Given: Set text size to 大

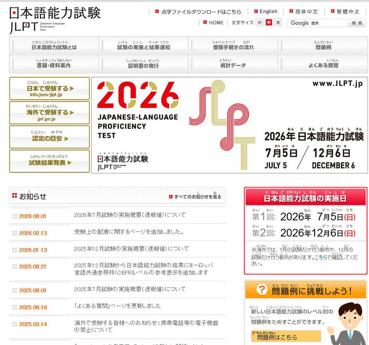Looking at the screenshot, I should 278,23.
